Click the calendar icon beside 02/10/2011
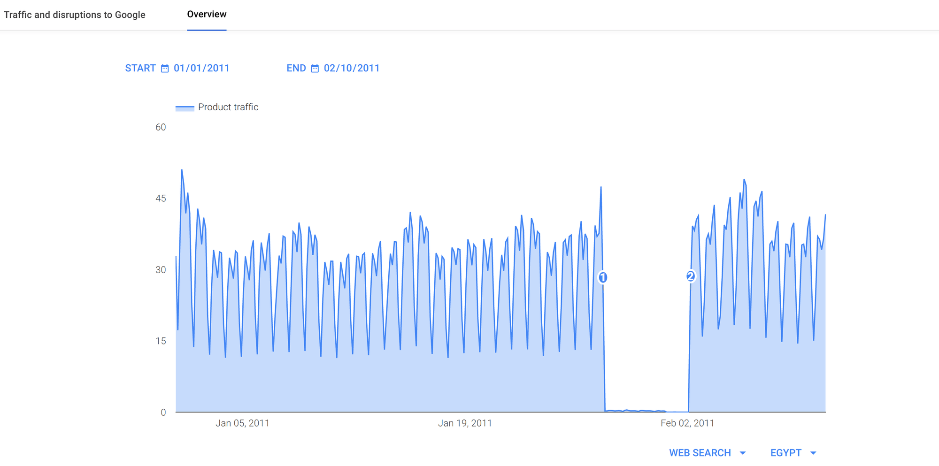 (x=314, y=68)
